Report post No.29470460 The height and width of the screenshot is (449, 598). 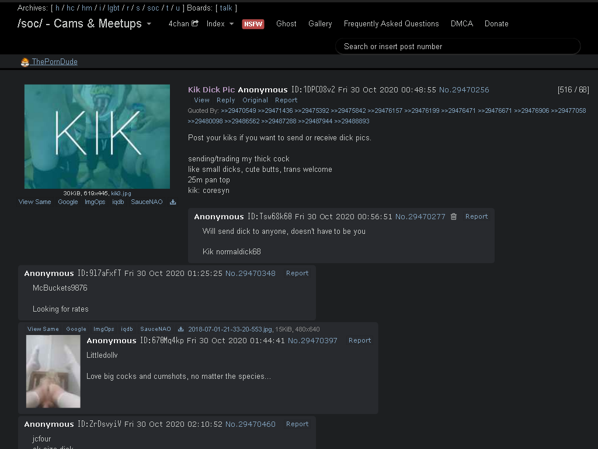297,424
